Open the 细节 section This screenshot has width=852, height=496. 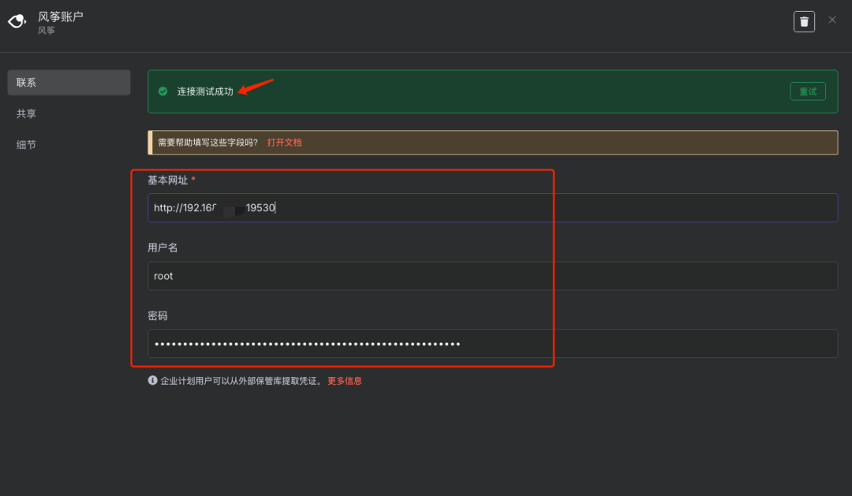(26, 144)
